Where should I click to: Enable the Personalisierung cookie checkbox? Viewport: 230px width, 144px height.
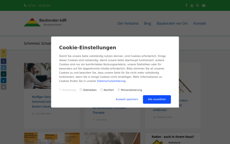click(119, 89)
